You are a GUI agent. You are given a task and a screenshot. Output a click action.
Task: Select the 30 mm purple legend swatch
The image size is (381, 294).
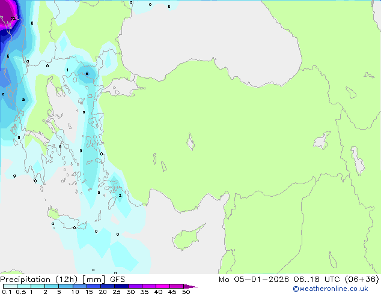coord(135,286)
